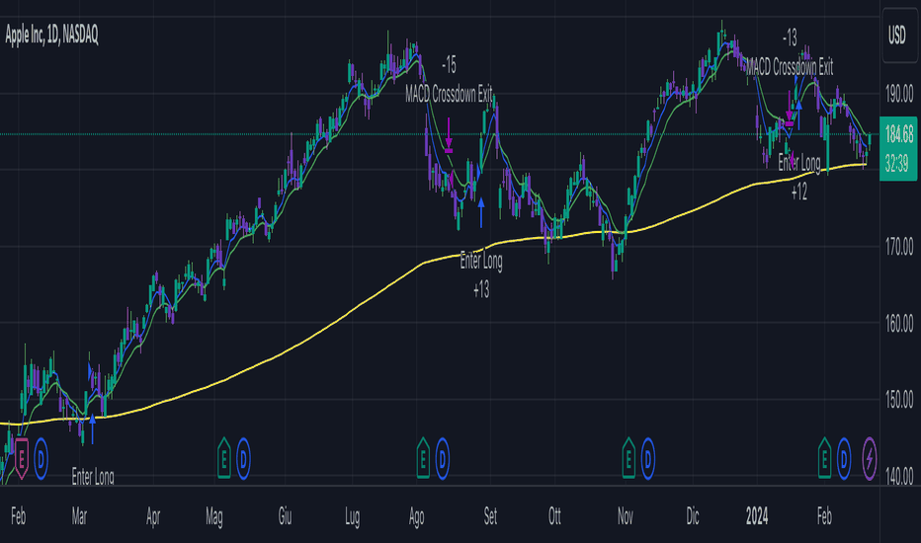Click the 184.68 current price label
The image size is (921, 543).
click(x=898, y=134)
